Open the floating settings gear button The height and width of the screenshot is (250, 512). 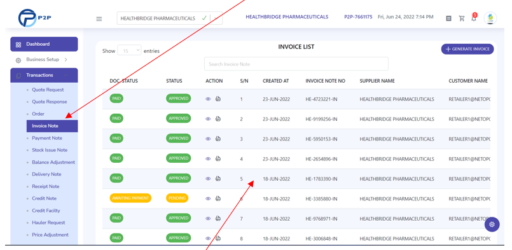(x=492, y=225)
